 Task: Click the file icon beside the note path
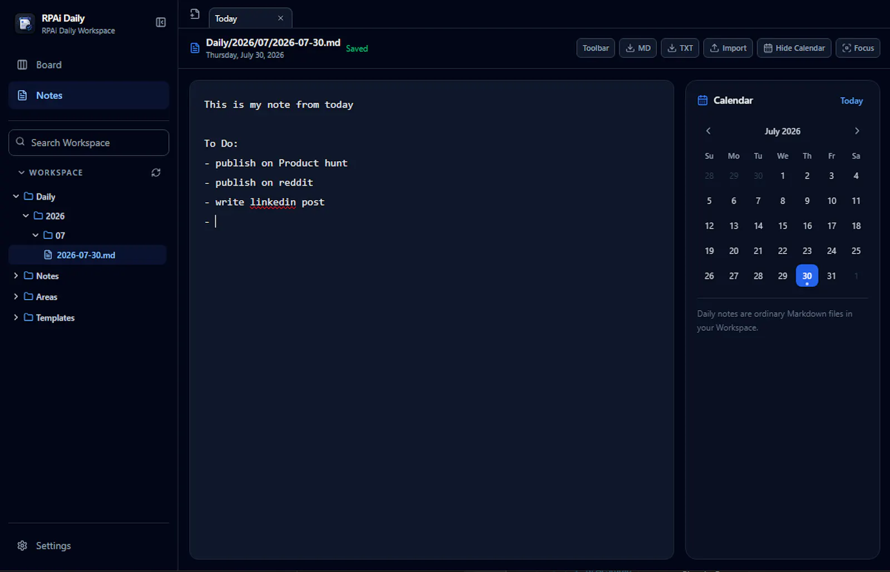[195, 48]
